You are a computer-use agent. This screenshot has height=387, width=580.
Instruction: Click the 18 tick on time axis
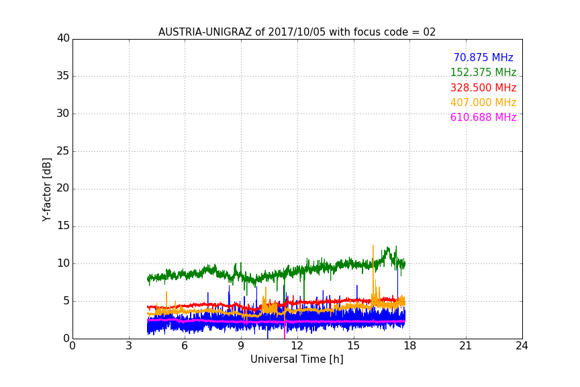point(410,346)
